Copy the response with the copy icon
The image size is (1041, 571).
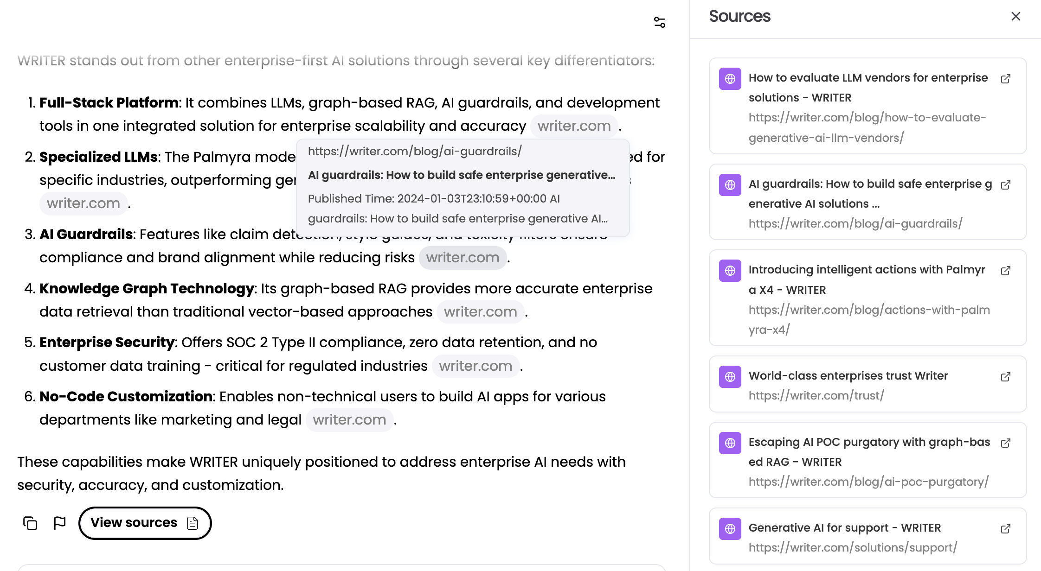(30, 523)
